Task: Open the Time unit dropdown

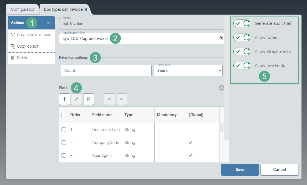Action: [188, 70]
